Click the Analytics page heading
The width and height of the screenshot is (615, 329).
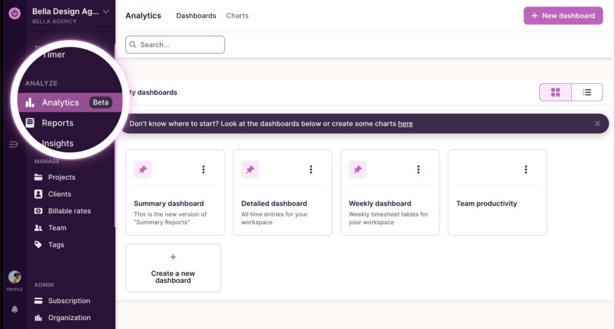(x=143, y=16)
